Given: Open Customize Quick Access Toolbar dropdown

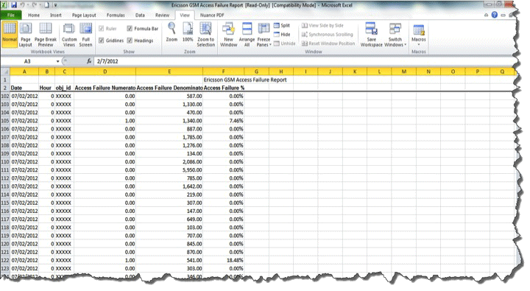Looking at the screenshot, I should pos(55,5).
